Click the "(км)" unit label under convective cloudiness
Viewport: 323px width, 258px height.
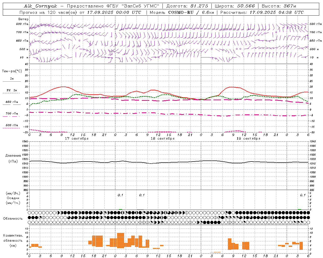click(13, 245)
